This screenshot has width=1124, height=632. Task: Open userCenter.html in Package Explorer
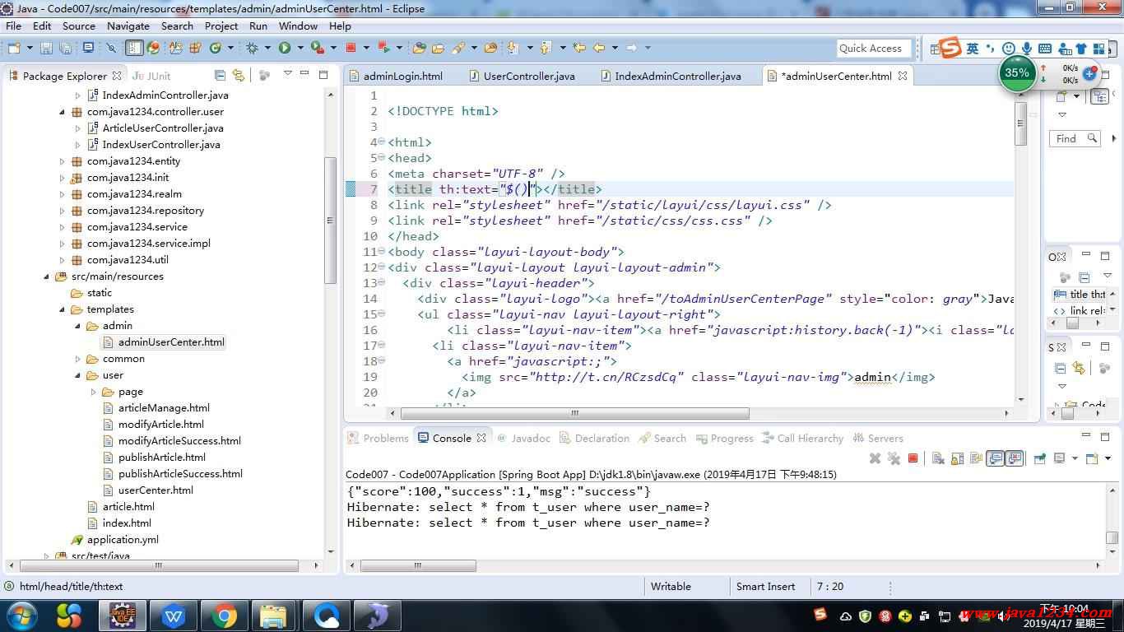point(156,490)
